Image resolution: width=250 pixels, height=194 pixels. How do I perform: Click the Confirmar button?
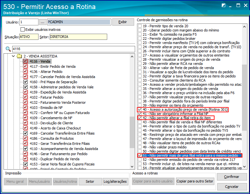(232, 177)
